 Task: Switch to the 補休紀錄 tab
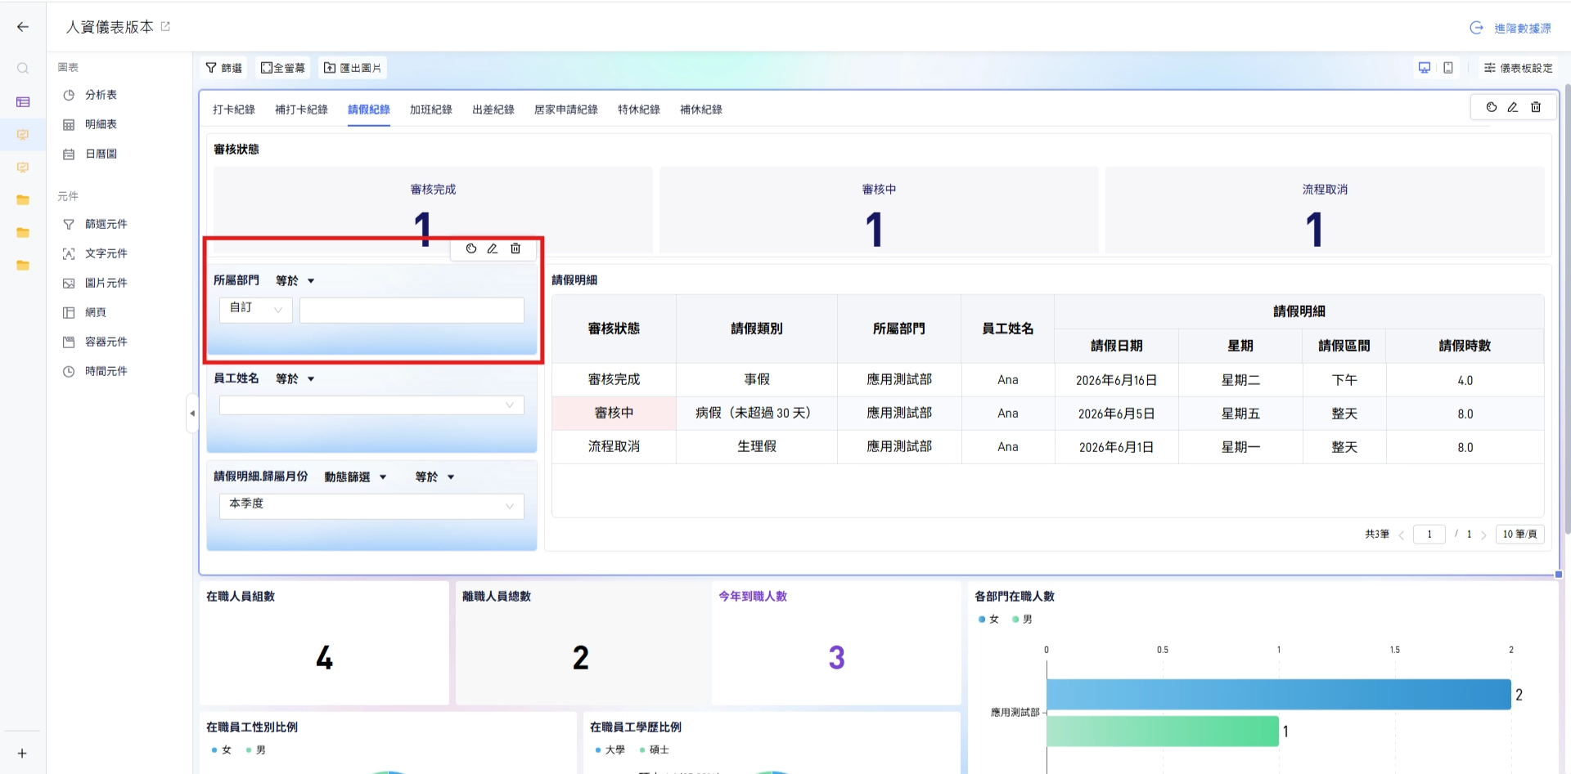(701, 110)
